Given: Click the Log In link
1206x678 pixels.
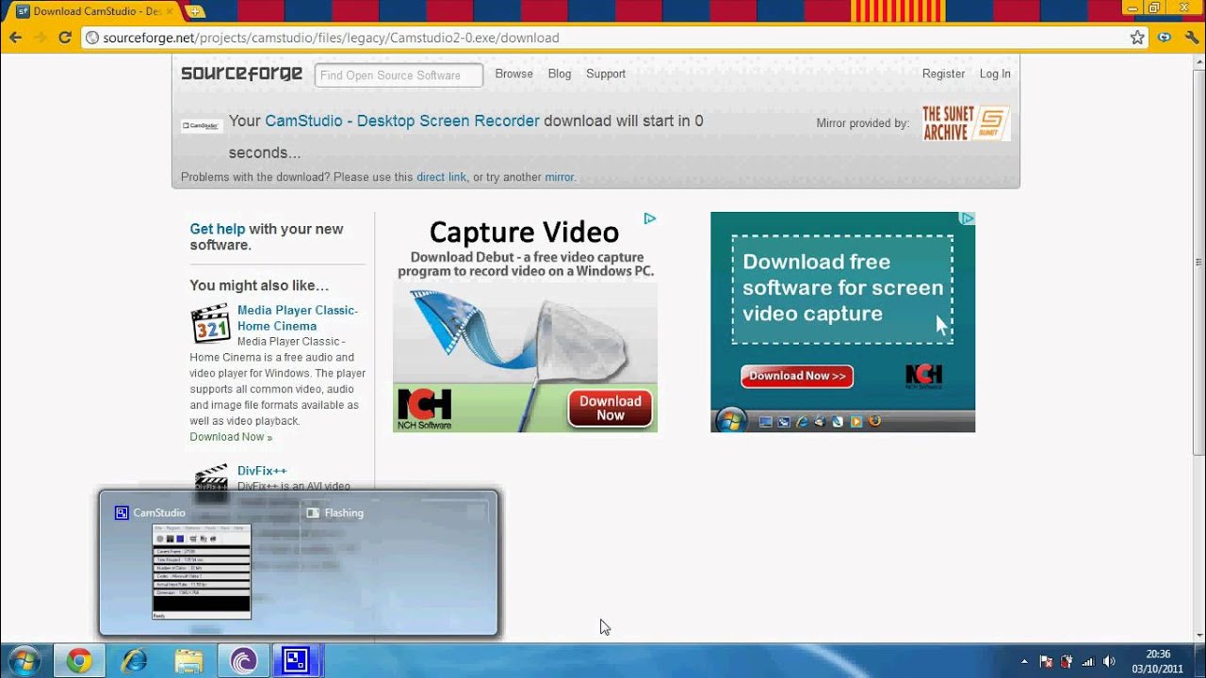Looking at the screenshot, I should [995, 73].
